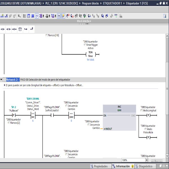Toggle network comments display icon

coord(59,16)
